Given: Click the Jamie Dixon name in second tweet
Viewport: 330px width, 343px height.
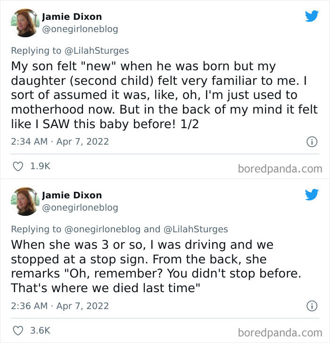Looking at the screenshot, I should coord(72,195).
